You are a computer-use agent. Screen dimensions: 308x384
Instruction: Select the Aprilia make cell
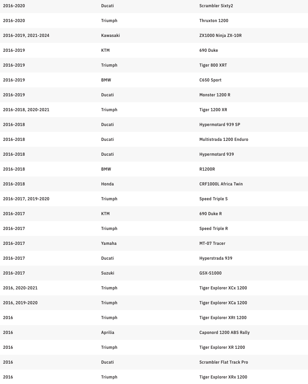[107, 333]
